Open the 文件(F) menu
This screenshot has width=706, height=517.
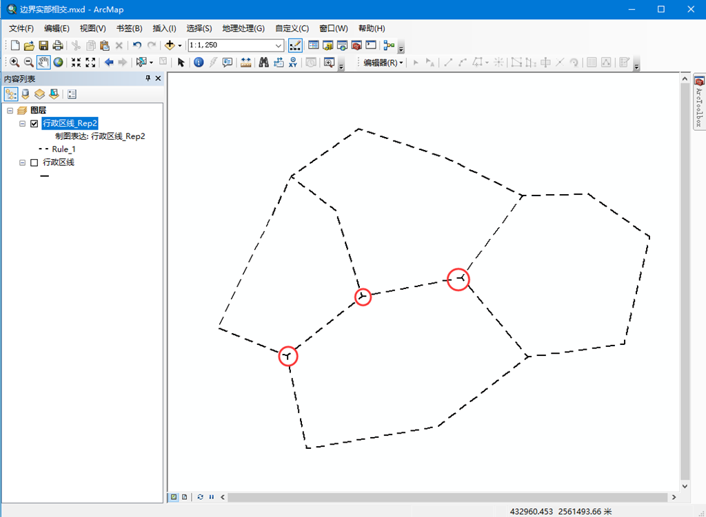tap(21, 28)
